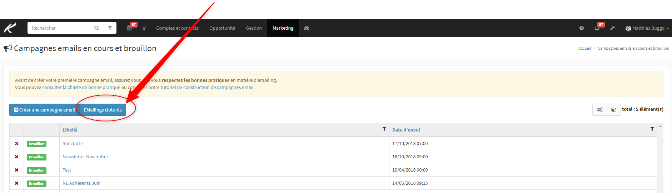The width and height of the screenshot is (672, 193).
Task: Click the search magnifier icon
Action: click(96, 28)
